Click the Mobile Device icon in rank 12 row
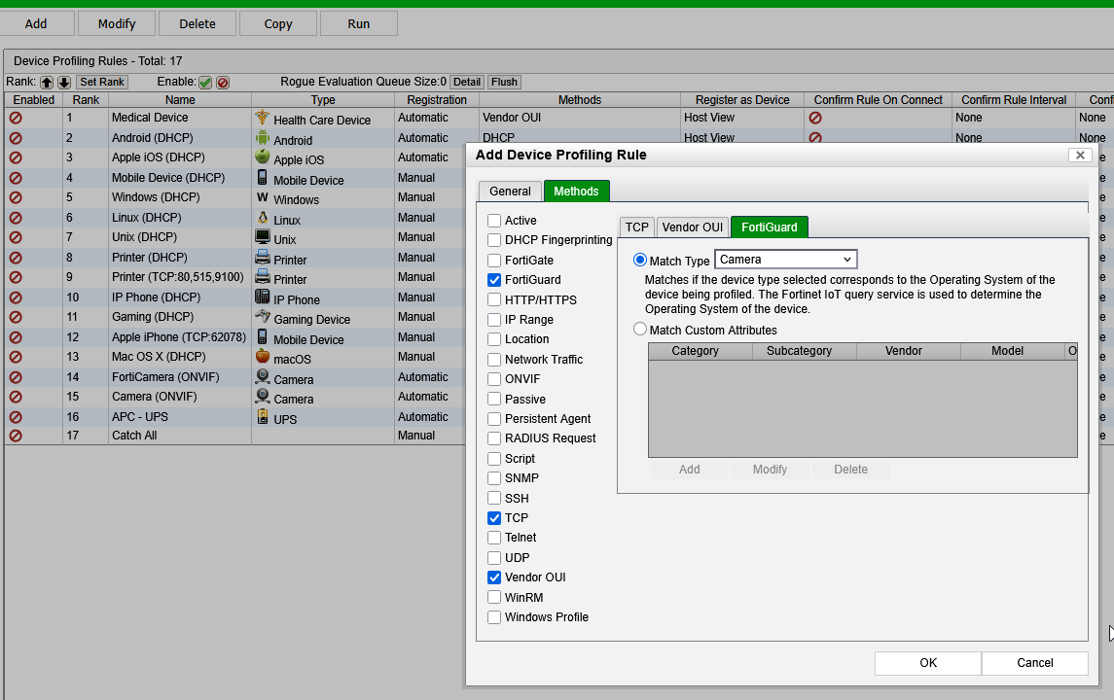This screenshot has width=1114, height=700. tap(262, 336)
